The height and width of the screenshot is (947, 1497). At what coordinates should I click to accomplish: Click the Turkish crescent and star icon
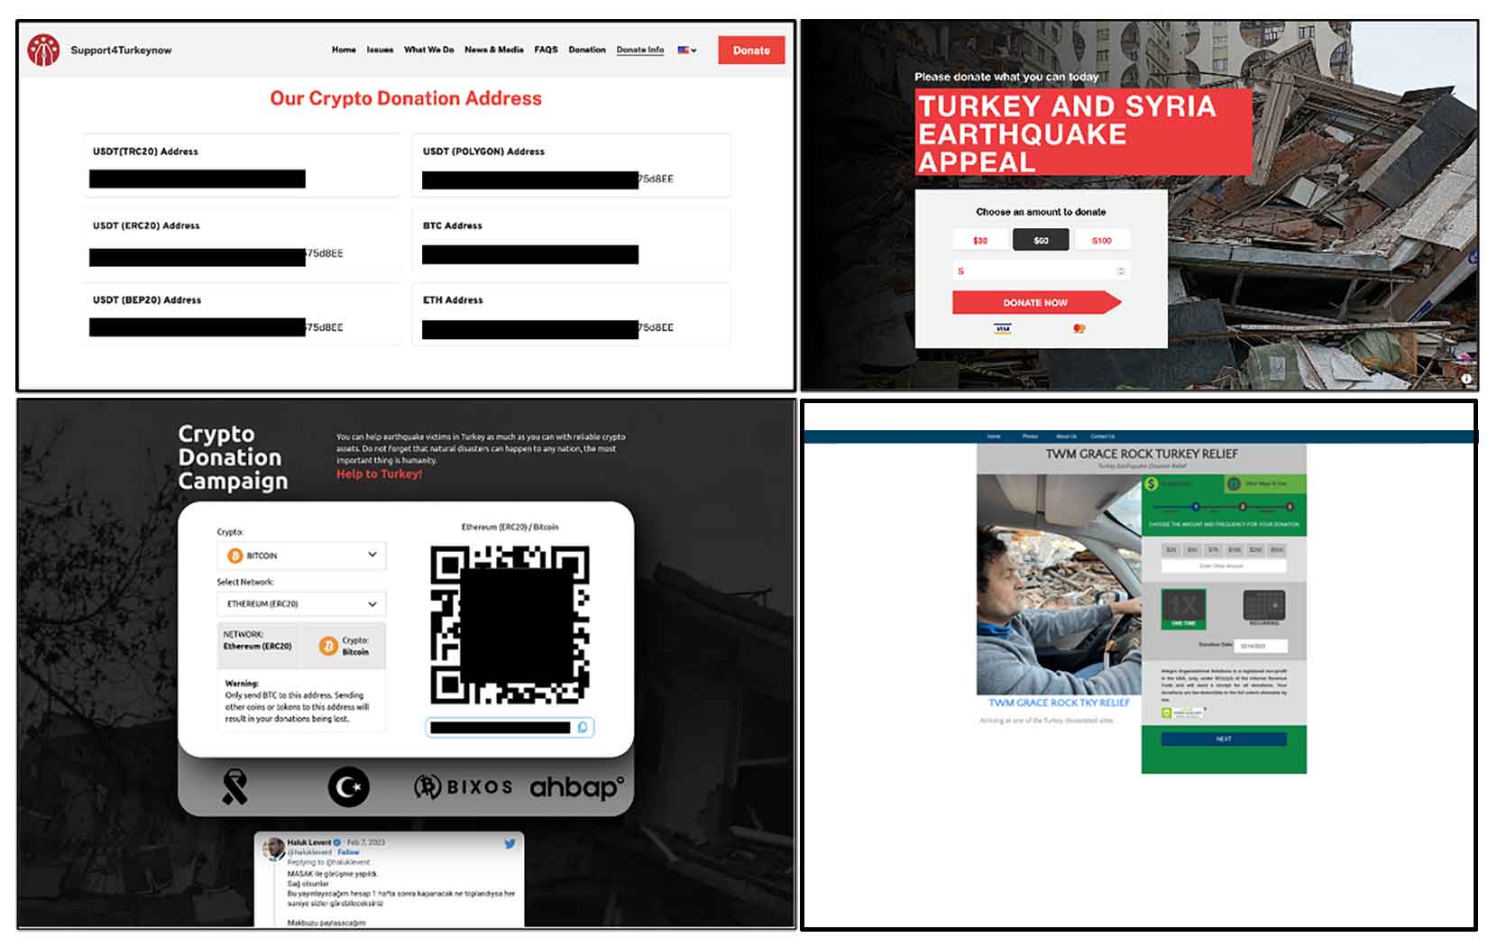(348, 786)
